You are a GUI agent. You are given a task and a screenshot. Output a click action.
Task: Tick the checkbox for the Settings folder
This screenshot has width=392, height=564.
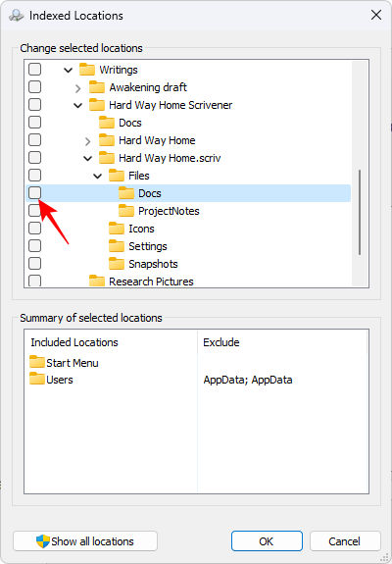coord(35,246)
